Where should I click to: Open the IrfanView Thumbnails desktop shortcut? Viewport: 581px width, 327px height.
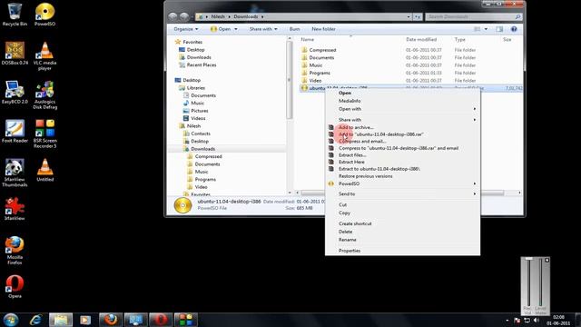click(15, 173)
